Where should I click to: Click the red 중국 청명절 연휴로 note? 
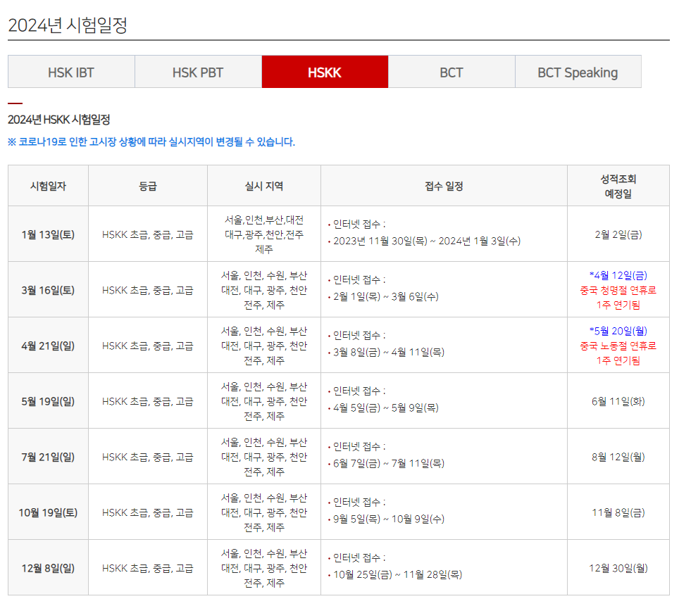click(618, 290)
